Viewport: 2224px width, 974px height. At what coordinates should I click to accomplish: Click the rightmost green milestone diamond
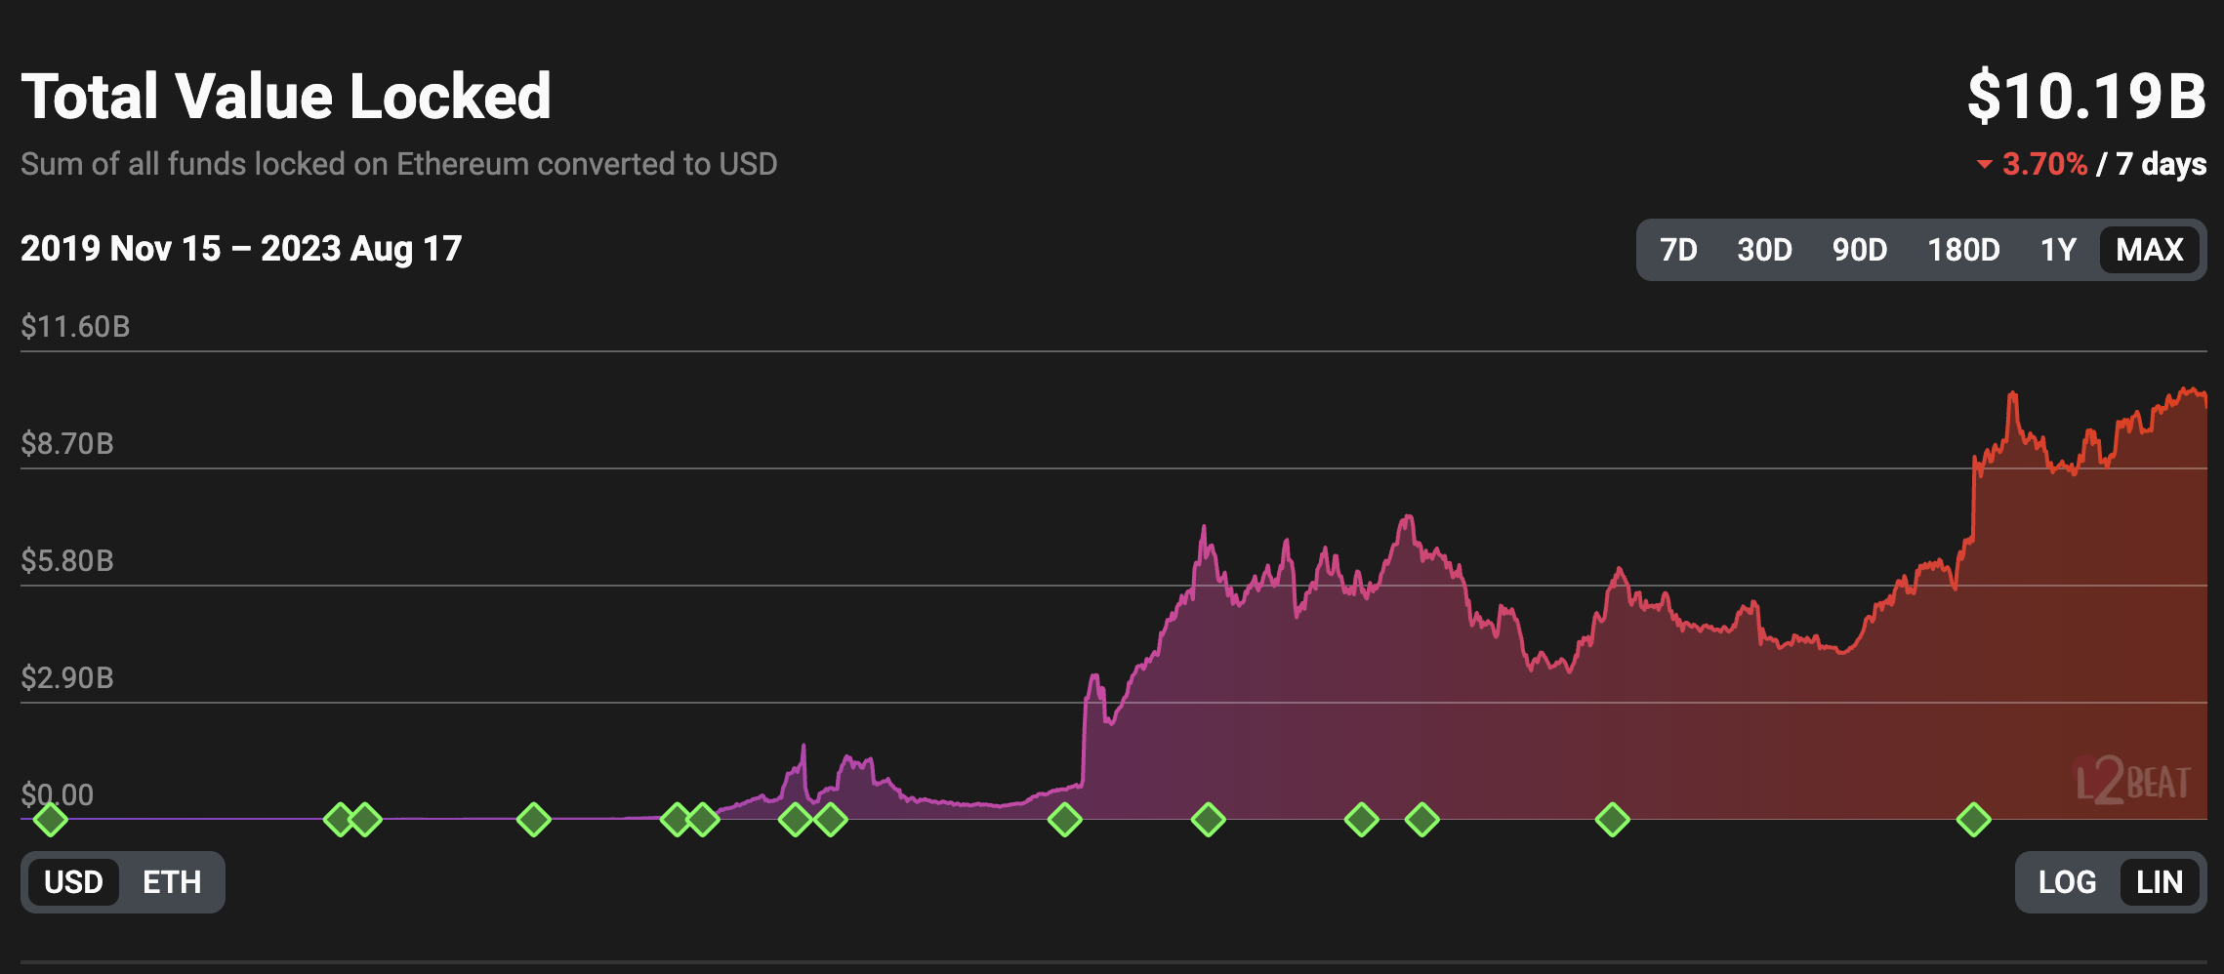[x=1973, y=820]
